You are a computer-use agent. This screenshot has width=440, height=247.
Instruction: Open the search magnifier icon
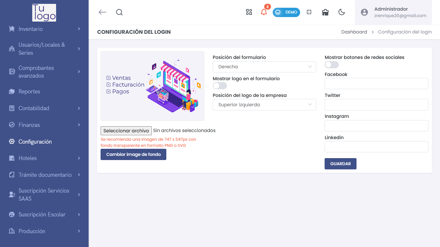(x=119, y=12)
